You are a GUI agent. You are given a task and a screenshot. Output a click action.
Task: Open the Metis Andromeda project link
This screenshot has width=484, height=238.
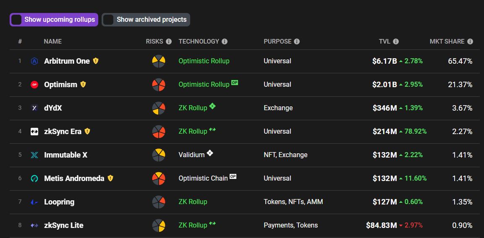[x=74, y=178]
